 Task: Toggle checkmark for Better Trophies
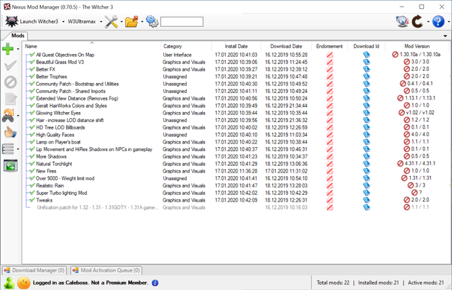click(32, 76)
